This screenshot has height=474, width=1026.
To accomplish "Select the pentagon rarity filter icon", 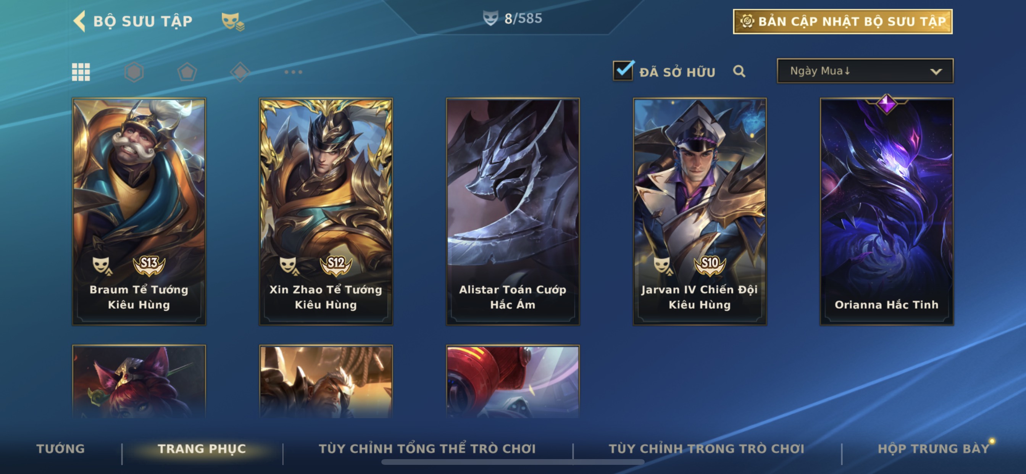I will pos(187,72).
